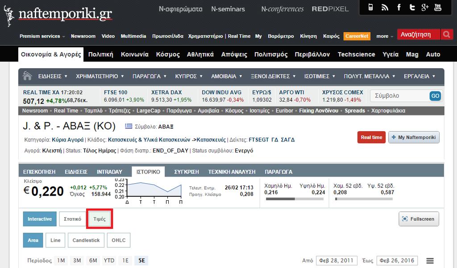This screenshot has height=268, width=457.
Task: Open the RSS feed icon
Action: pos(385,7)
